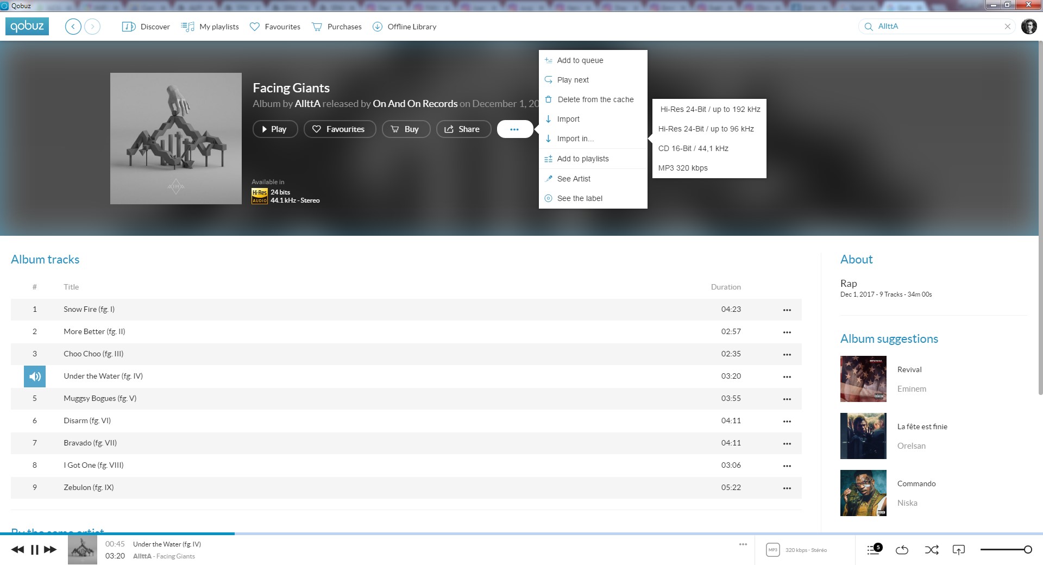Viewport: 1043px width, 565px height.
Task: Go back with the left arrow button
Action: pyautogui.click(x=73, y=27)
